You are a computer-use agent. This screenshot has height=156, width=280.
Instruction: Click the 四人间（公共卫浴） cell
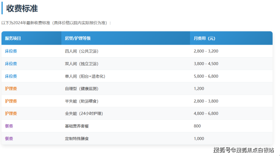point(81,51)
